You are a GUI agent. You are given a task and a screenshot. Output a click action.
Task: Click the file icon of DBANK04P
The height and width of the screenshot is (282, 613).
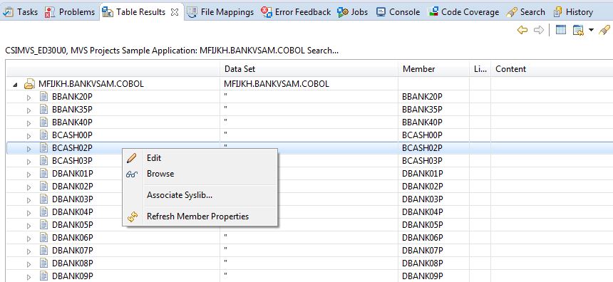click(x=44, y=211)
